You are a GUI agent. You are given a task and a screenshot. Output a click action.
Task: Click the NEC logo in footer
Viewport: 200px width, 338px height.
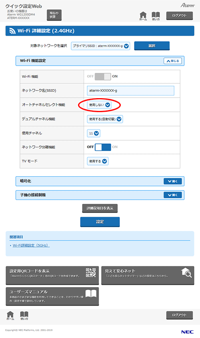[187, 332]
